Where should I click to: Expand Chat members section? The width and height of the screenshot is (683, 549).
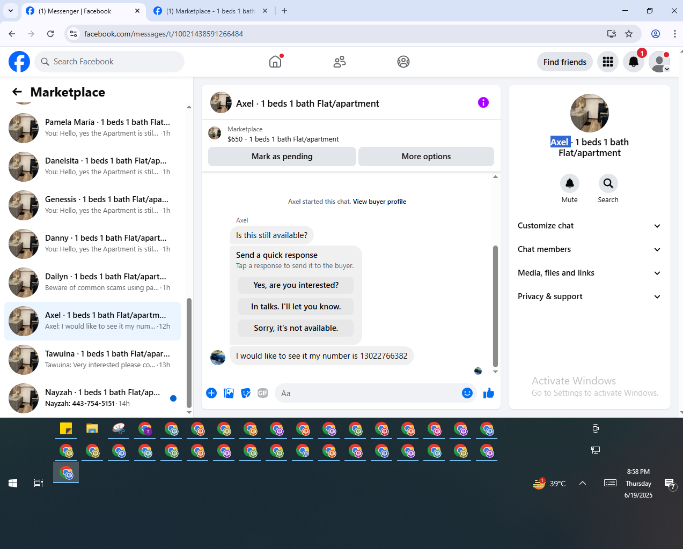click(x=590, y=249)
